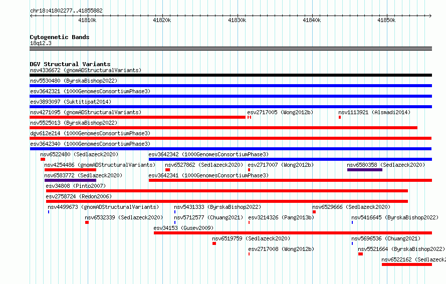This screenshot has height=284, width=446.
Task: Select the purple nsv6580358 bar
Action: click(x=365, y=170)
